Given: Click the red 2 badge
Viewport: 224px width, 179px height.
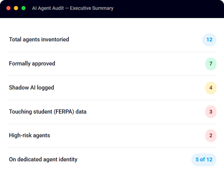Looking at the screenshot, I should [x=211, y=135].
